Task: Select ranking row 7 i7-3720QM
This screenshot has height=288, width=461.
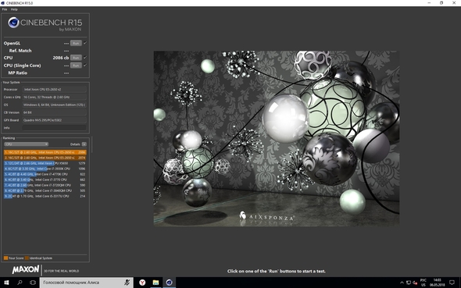Action: (45, 185)
